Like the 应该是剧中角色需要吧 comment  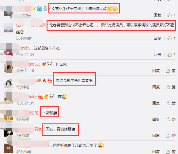168,87
